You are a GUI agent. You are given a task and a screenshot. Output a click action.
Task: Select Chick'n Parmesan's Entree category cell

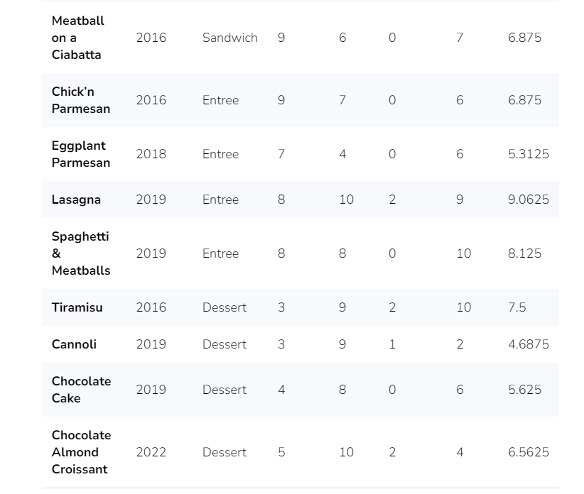click(220, 100)
